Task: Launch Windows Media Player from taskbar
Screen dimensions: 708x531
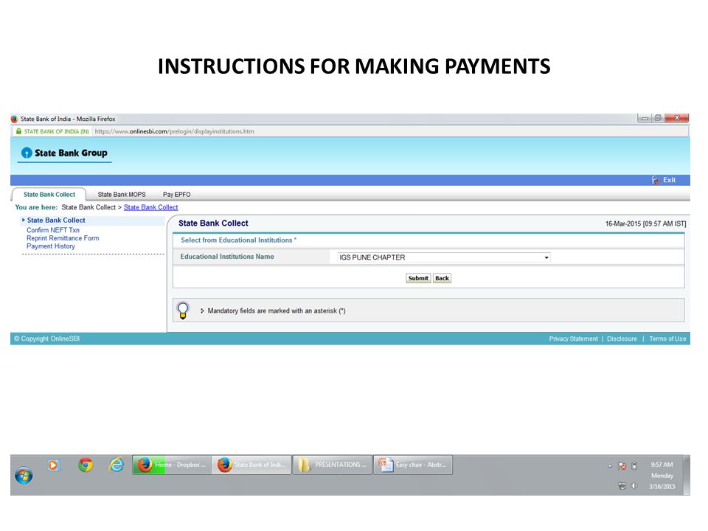Action: point(53,465)
